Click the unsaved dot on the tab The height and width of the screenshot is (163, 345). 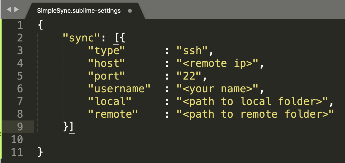[130, 11]
